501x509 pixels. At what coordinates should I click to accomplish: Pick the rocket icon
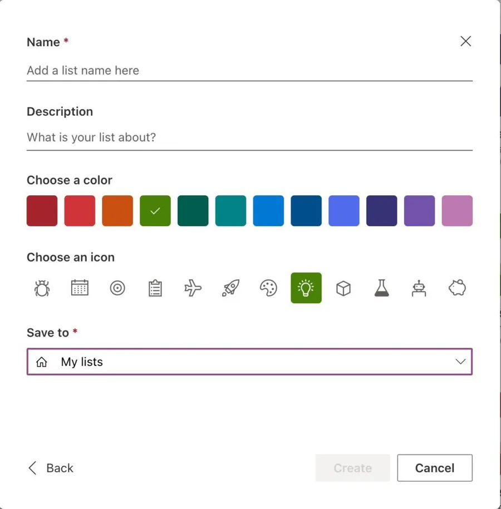point(230,288)
